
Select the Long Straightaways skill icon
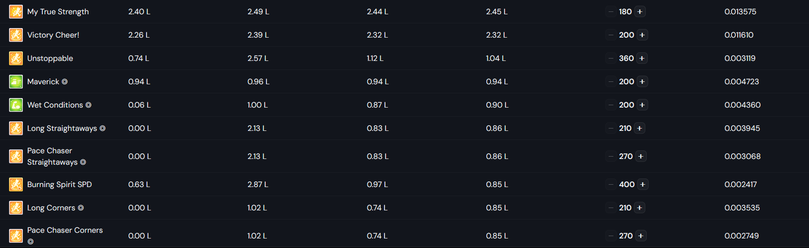pos(16,128)
